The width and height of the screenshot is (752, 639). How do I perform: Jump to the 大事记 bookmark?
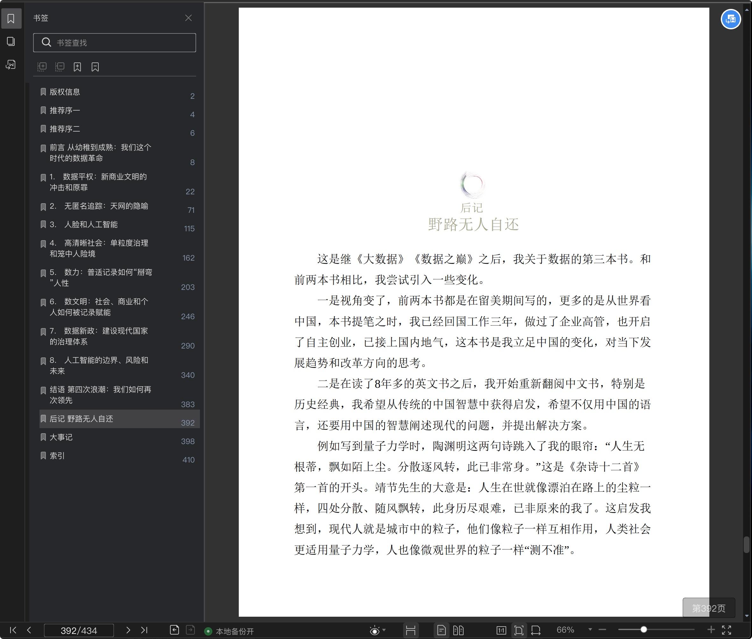[x=119, y=437]
